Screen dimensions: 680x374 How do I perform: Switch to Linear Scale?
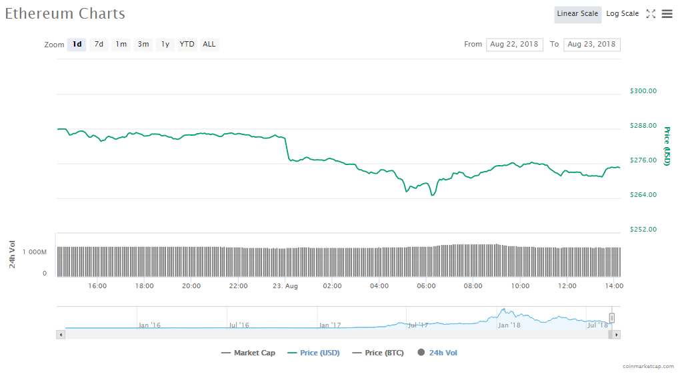coord(577,14)
